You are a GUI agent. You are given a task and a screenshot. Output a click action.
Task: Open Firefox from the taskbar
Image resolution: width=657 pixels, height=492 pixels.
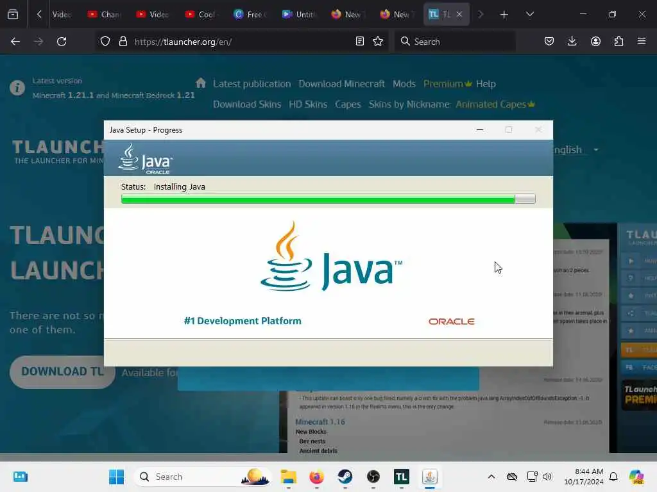pyautogui.click(x=316, y=477)
